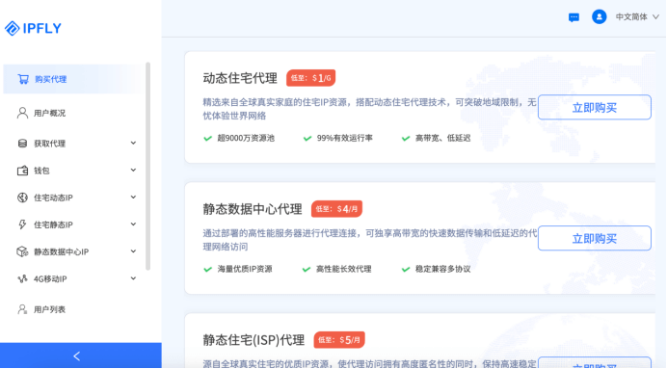Click the person icon beside 用户概况
This screenshot has height=369, width=667.
(22, 113)
